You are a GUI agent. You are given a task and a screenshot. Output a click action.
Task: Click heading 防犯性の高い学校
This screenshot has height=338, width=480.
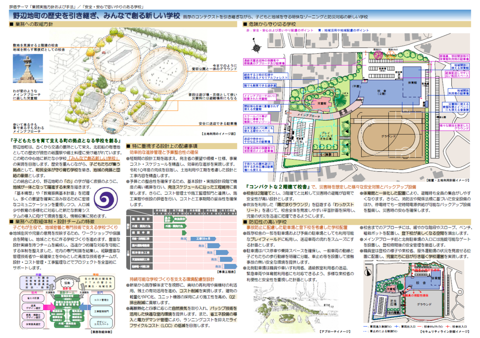[x=268, y=222]
